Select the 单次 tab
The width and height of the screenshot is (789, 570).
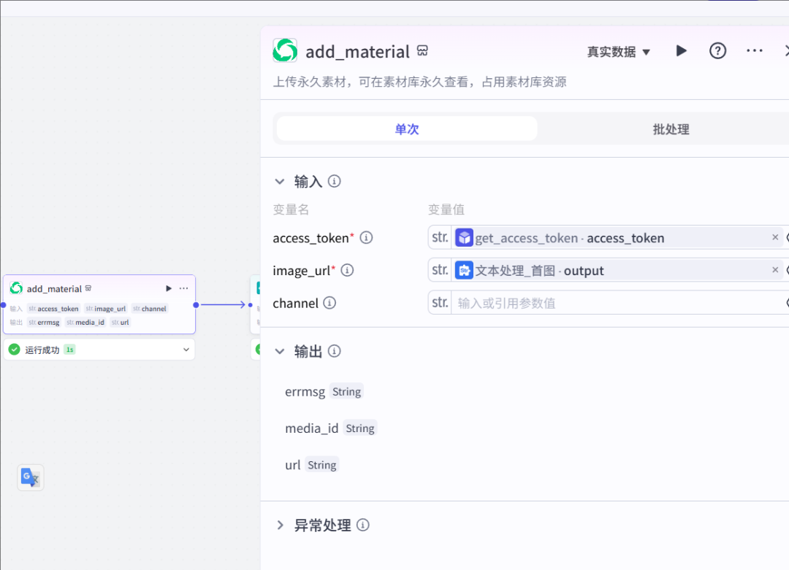pyautogui.click(x=406, y=128)
